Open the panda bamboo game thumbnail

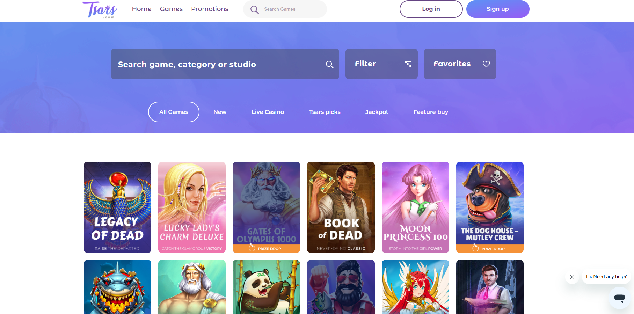266,287
